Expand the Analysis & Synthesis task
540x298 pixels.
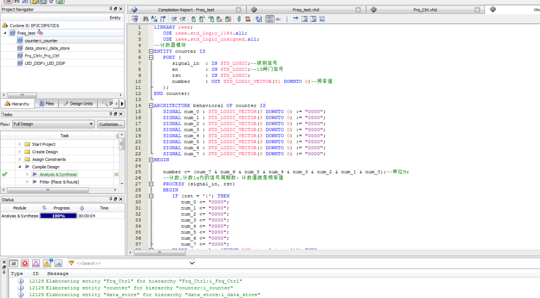click(x=28, y=175)
